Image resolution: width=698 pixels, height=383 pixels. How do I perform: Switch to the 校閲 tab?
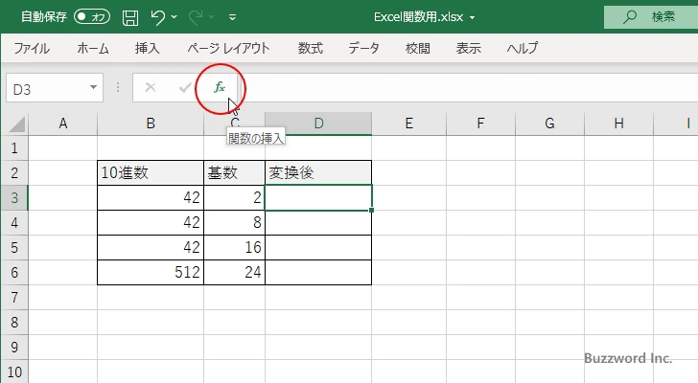[418, 48]
